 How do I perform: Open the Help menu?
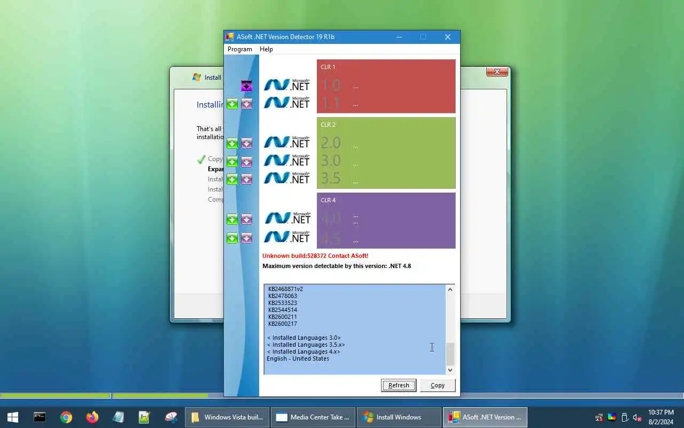click(x=266, y=49)
